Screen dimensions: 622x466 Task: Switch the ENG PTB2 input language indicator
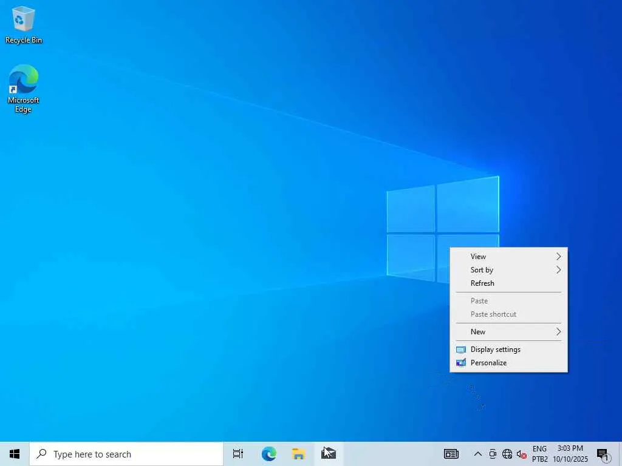(539, 454)
